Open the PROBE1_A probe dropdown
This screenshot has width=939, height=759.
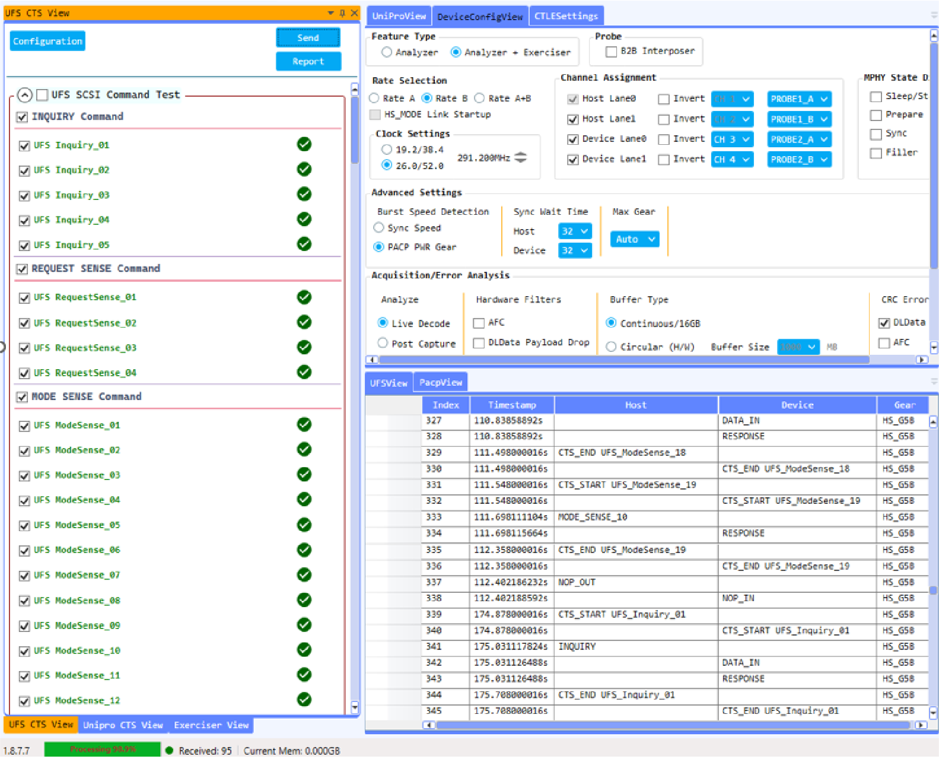(x=799, y=99)
